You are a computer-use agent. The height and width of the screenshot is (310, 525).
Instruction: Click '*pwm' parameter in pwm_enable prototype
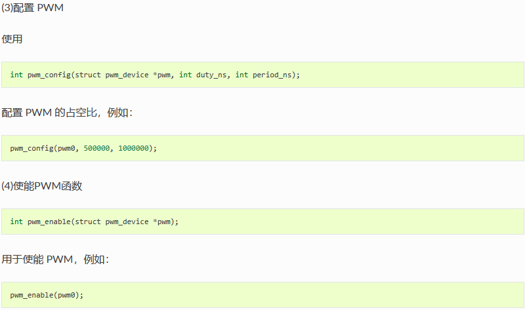click(x=161, y=222)
